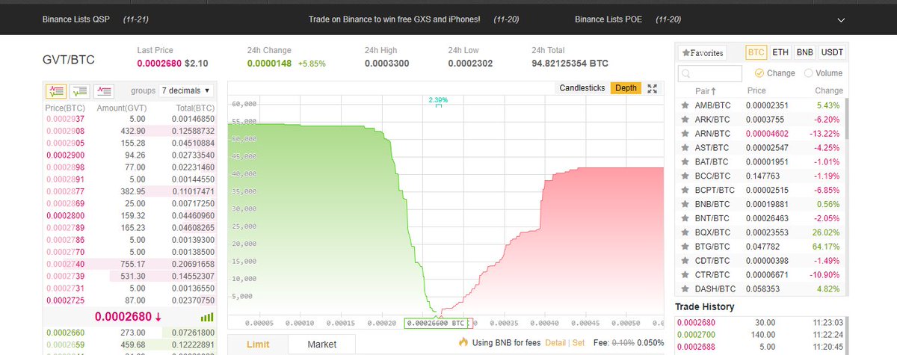The image size is (897, 355).
Task: Expand the announcements bar chevron
Action: coord(842,20)
